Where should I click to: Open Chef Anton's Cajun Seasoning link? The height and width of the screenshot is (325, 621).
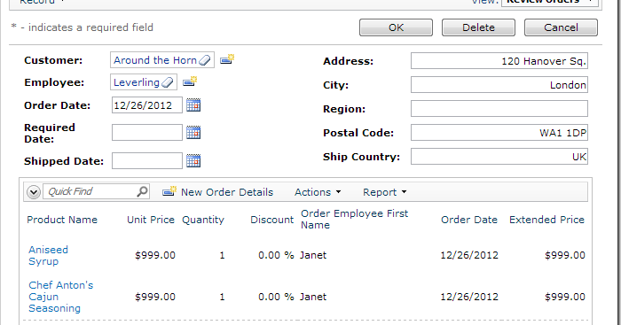61,297
